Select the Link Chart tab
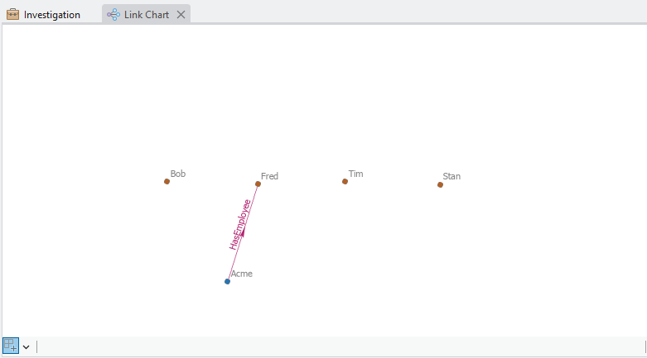Image resolution: width=647 pixels, height=358 pixels. point(146,14)
